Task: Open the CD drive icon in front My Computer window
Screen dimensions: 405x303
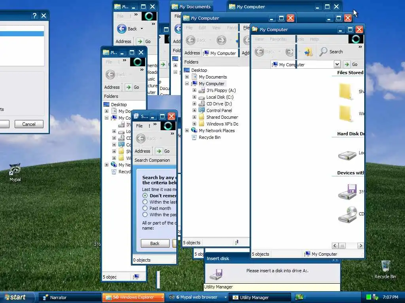Action: point(348,214)
